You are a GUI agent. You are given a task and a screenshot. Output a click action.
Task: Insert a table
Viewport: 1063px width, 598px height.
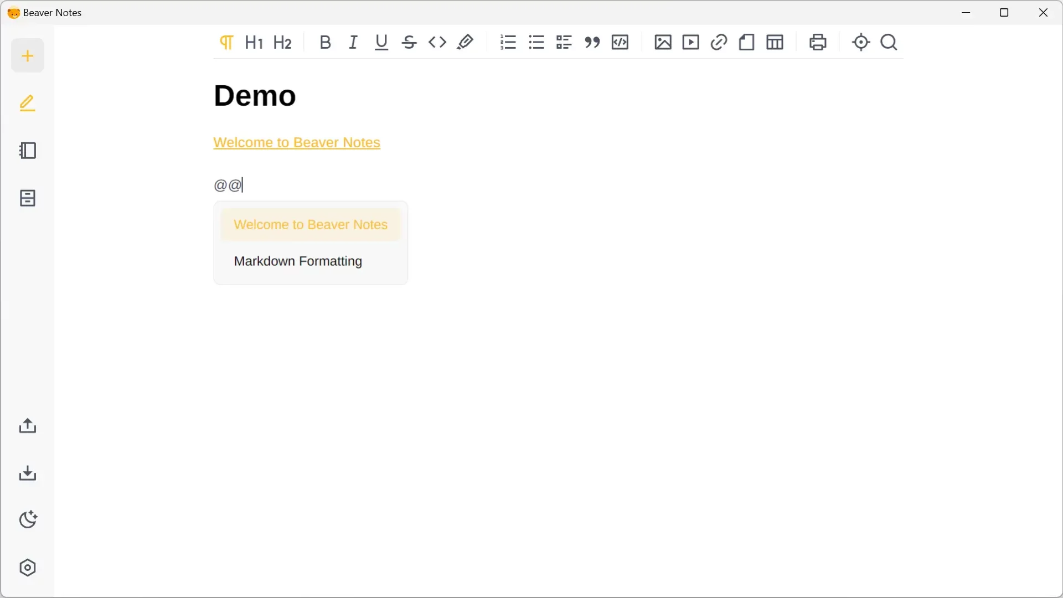pos(775,42)
